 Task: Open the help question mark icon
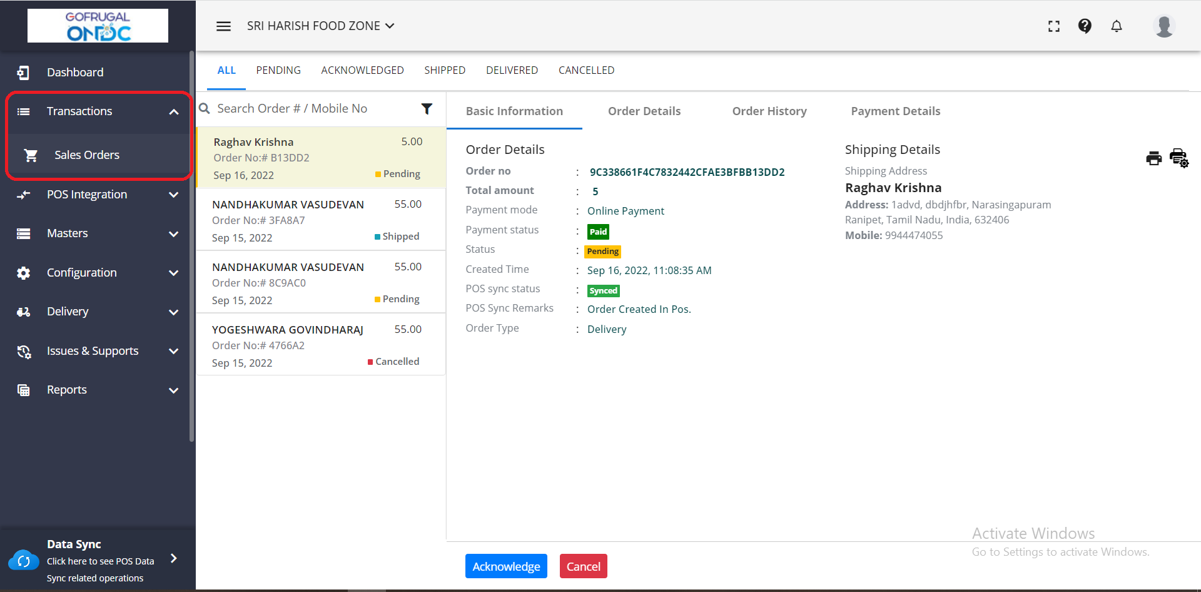1085,26
